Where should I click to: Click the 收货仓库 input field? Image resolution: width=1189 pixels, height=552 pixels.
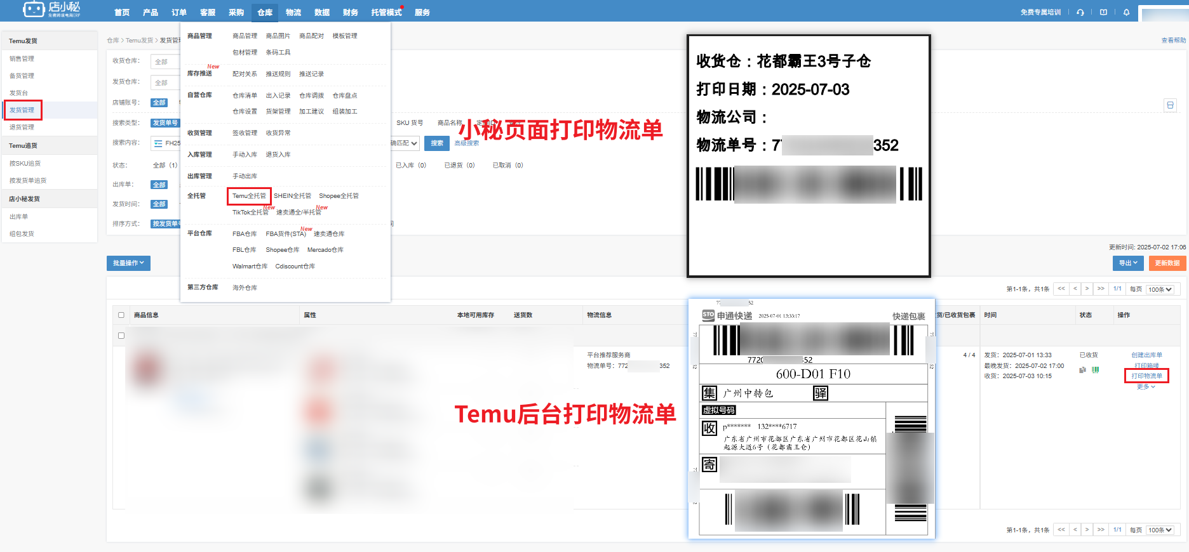click(165, 62)
